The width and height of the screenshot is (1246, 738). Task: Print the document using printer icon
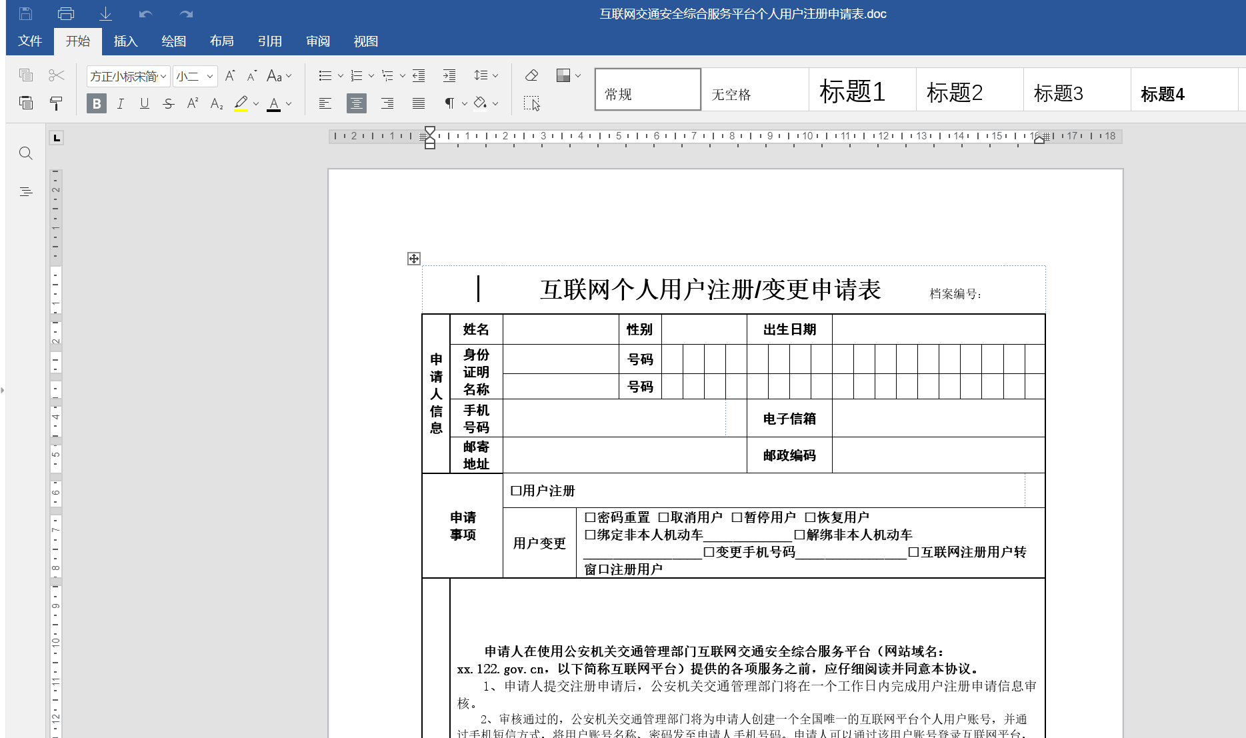point(66,13)
